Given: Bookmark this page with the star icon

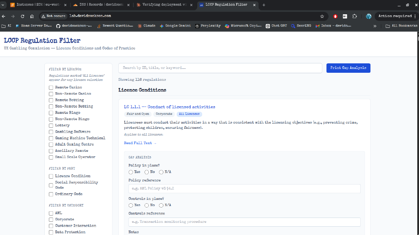Looking at the screenshot, I should pos(322,16).
